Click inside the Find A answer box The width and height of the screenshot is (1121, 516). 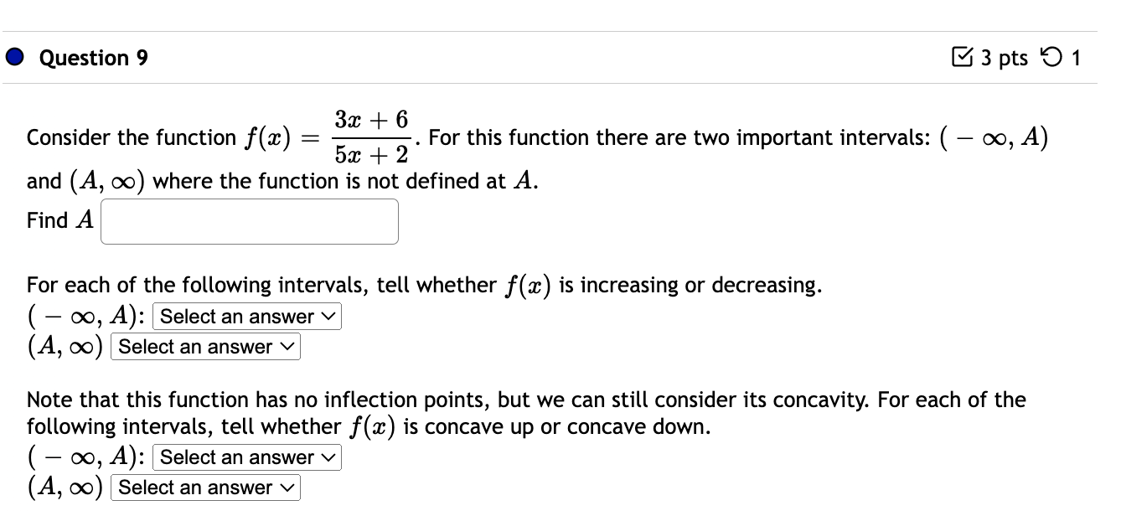pyautogui.click(x=249, y=220)
